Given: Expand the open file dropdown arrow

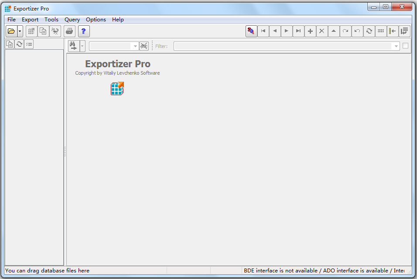Looking at the screenshot, I should [x=20, y=31].
